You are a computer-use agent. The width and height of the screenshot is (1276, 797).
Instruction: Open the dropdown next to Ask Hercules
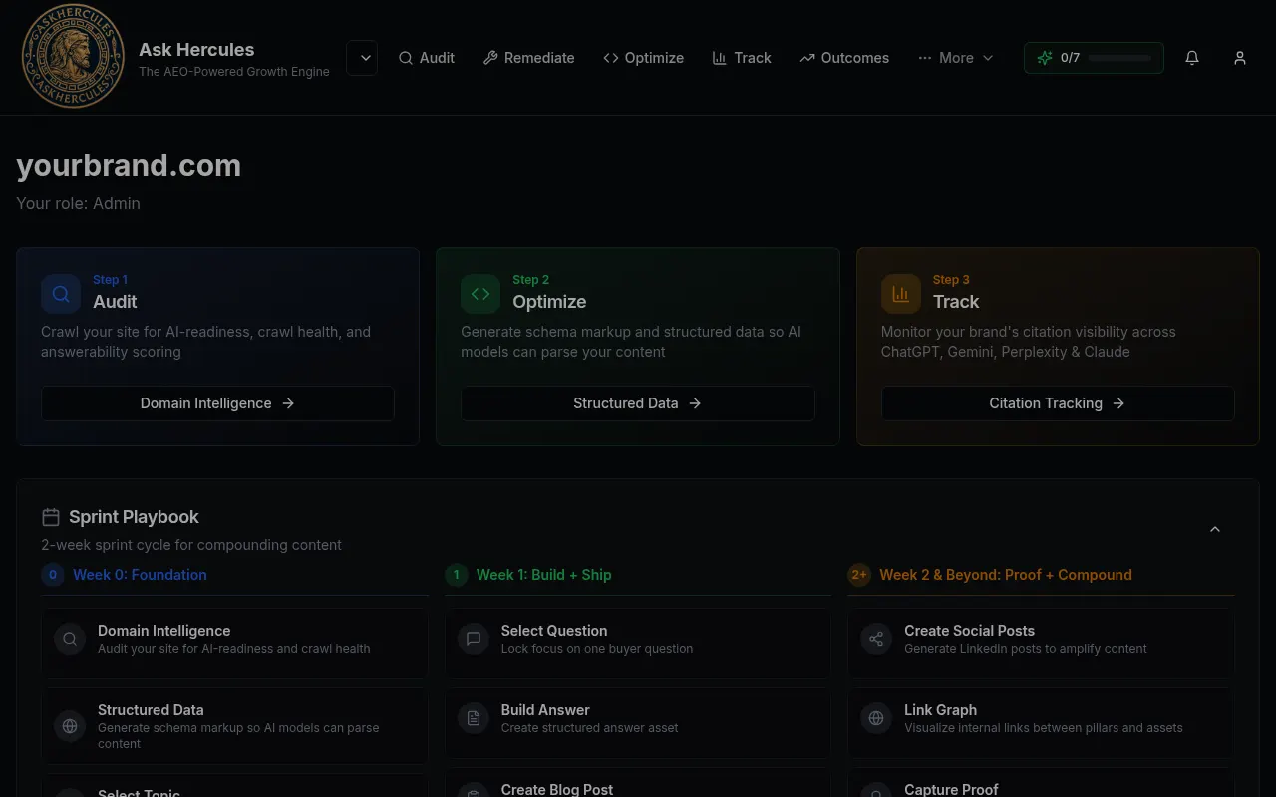click(x=362, y=58)
